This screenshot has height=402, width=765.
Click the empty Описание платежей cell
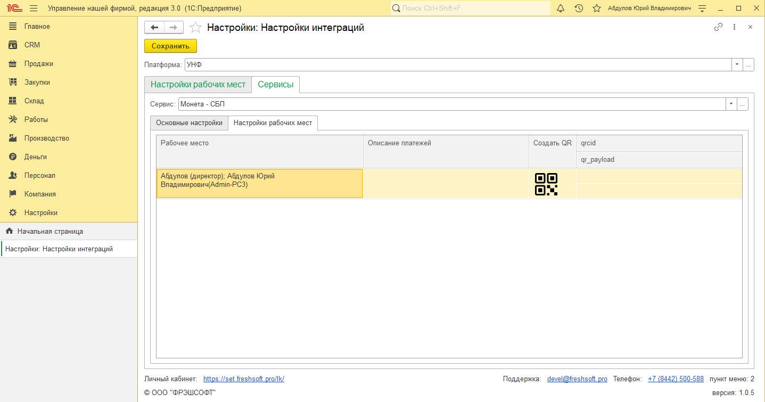pyautogui.click(x=446, y=184)
